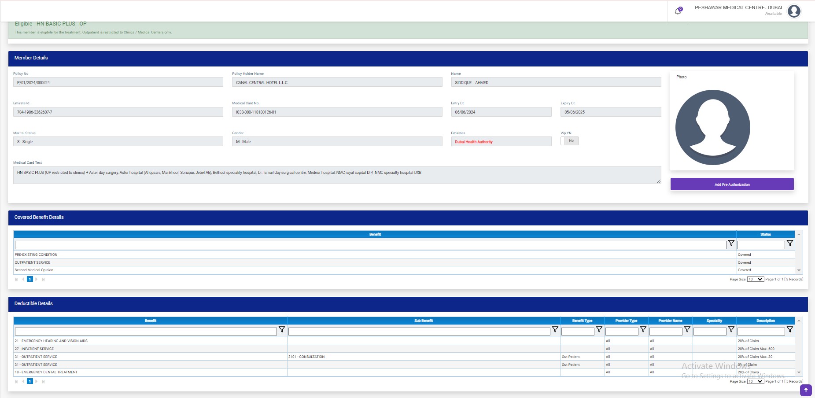Viewport: 815px width, 398px height.
Task: Click the Benefit Type filter funnel icon
Action: 599,330
